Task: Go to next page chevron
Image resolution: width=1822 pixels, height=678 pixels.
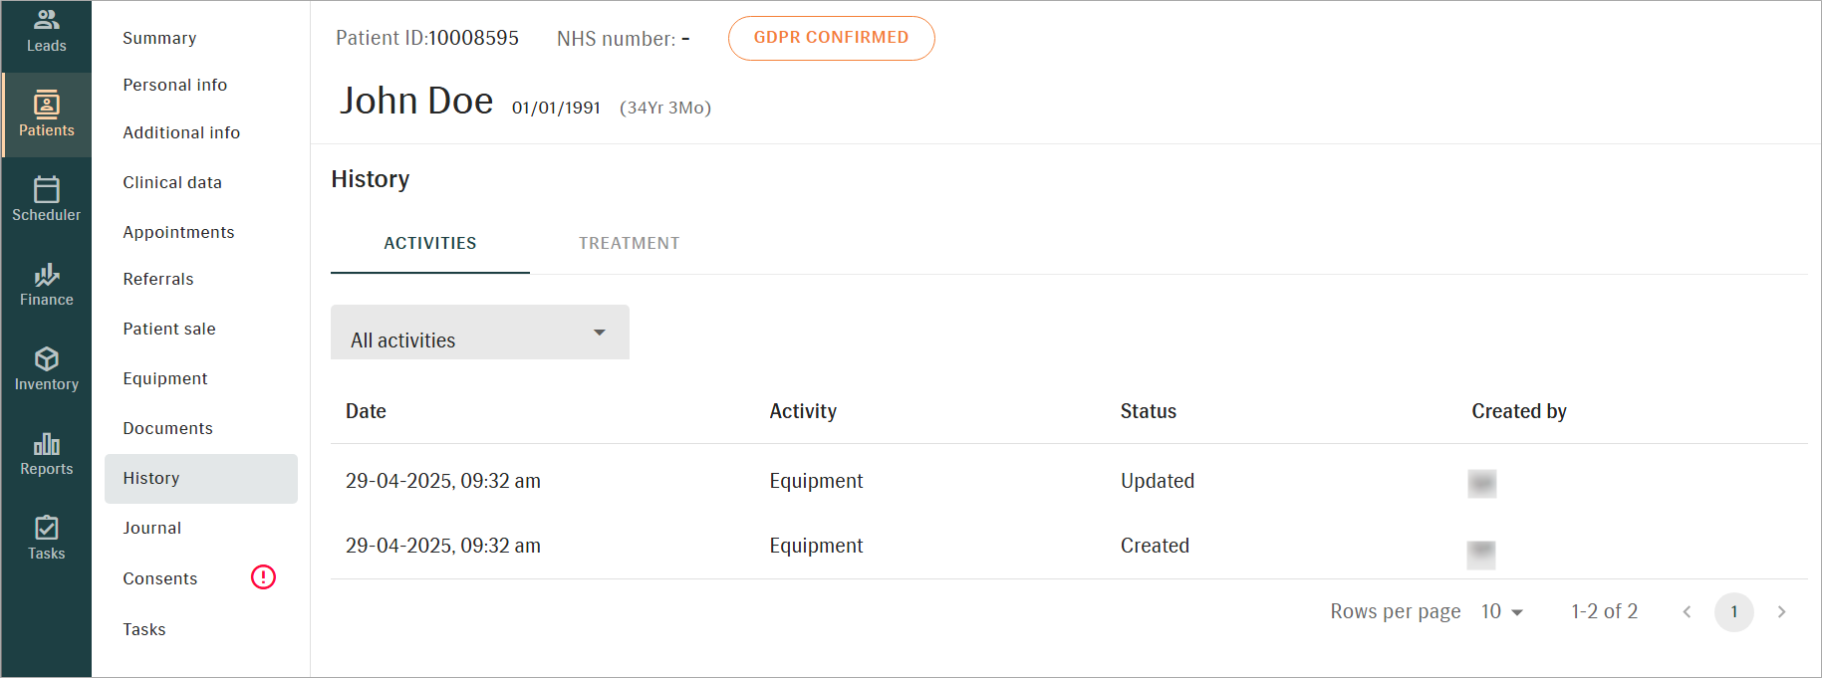Action: click(x=1781, y=611)
